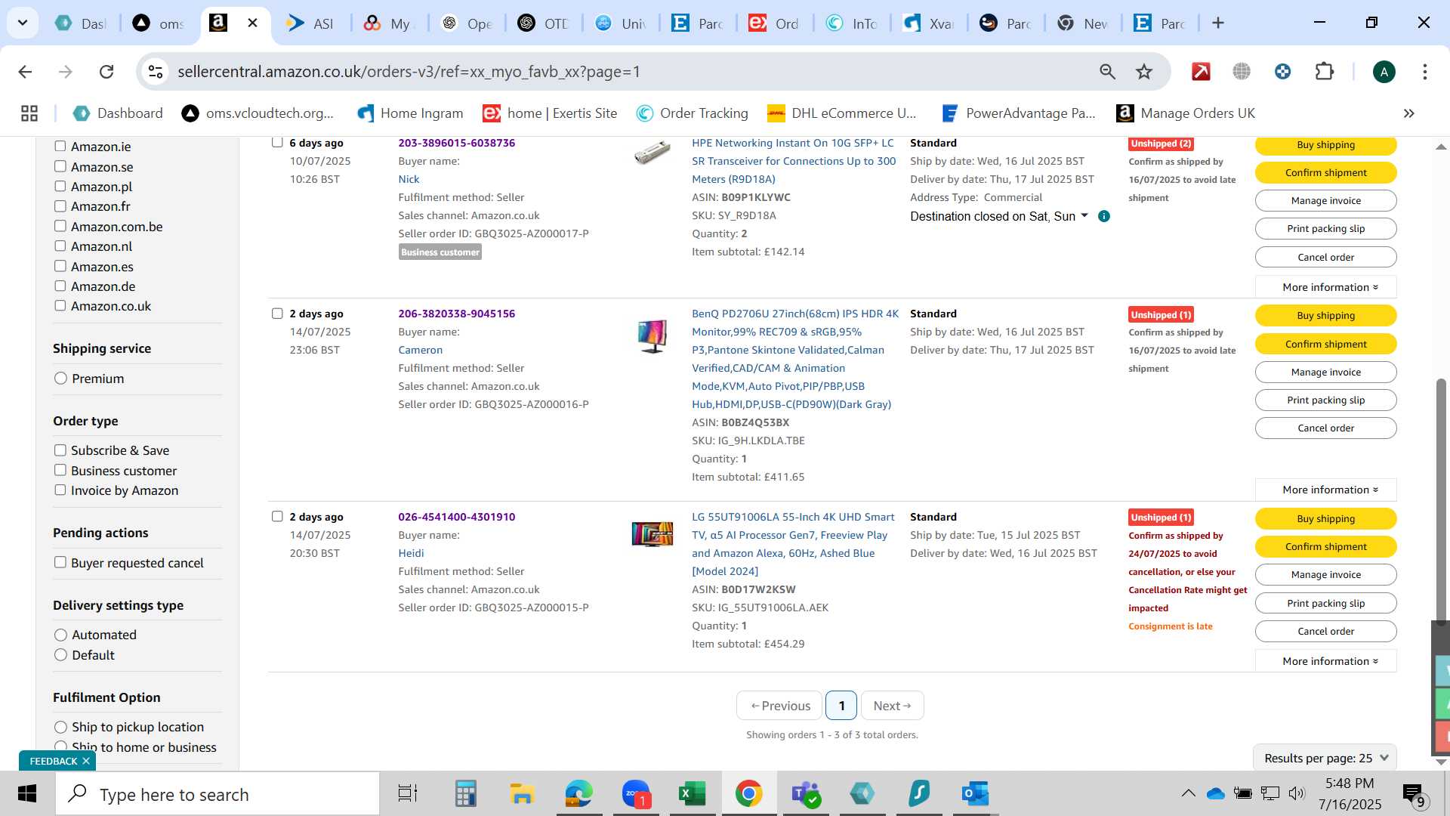Switch to the OTD browser tab
1450x816 pixels.
544,23
